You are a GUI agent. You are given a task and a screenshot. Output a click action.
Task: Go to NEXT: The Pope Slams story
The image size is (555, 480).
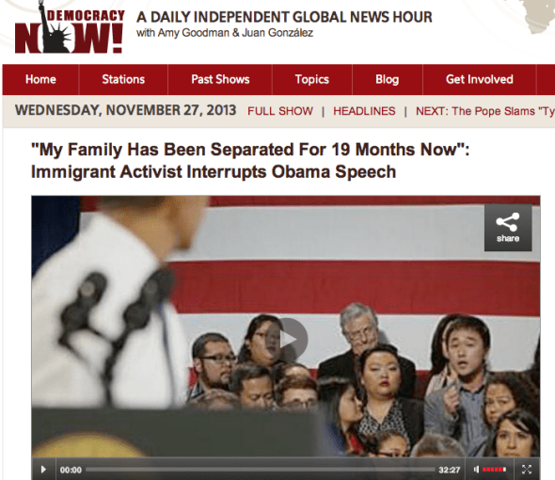(485, 111)
